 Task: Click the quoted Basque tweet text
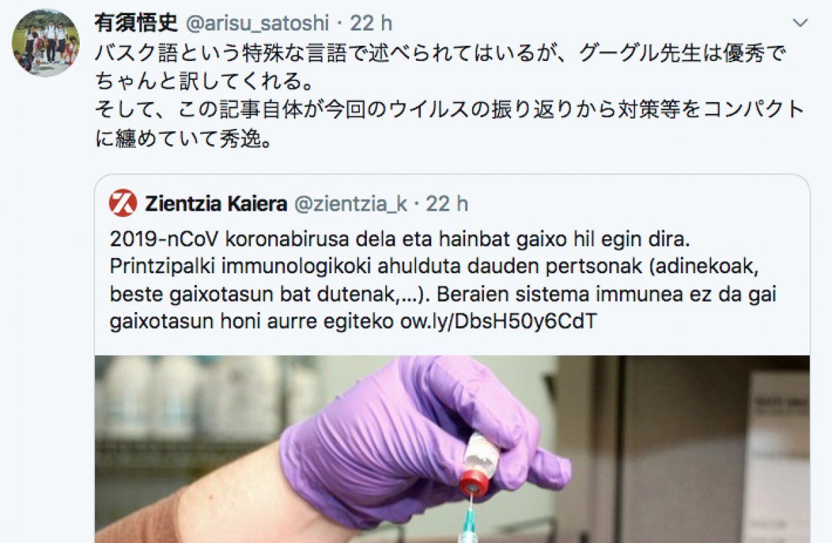pyautogui.click(x=443, y=281)
